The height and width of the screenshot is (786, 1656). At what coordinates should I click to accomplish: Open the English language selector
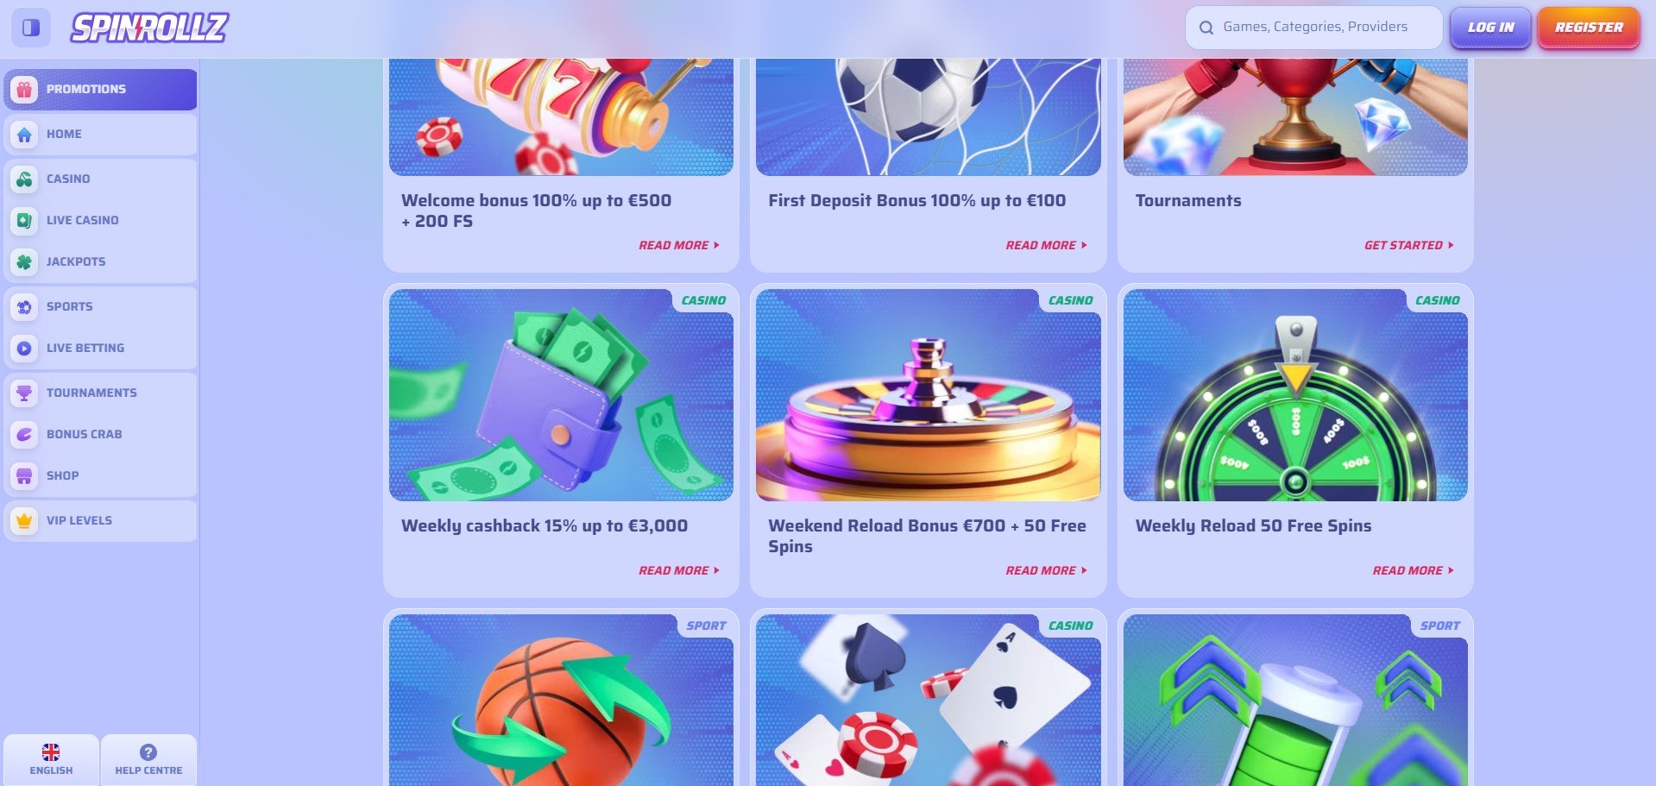pos(51,759)
